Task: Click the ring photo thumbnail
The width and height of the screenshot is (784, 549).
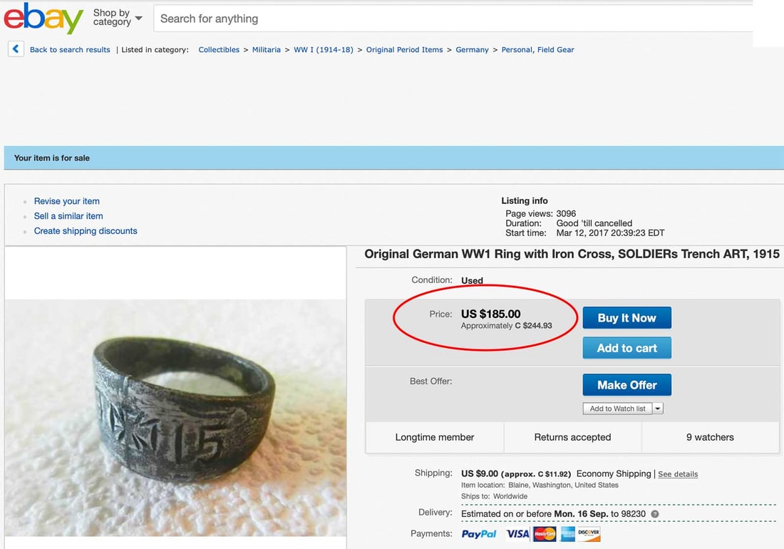Action: pos(175,421)
